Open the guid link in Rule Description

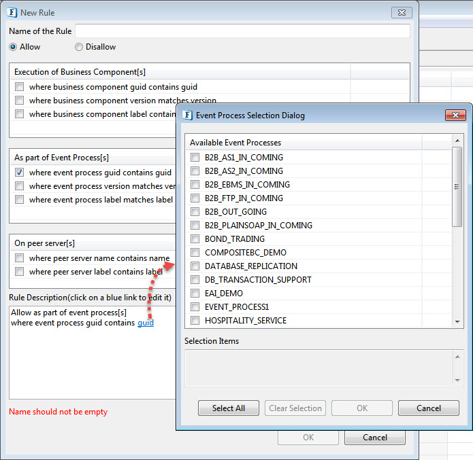point(146,323)
